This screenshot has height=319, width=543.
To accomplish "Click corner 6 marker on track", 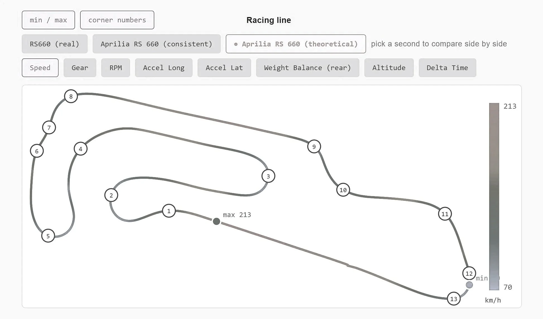I will click(37, 151).
